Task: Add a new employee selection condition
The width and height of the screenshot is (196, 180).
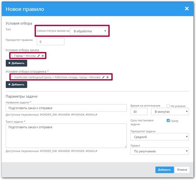Action: 16,85
